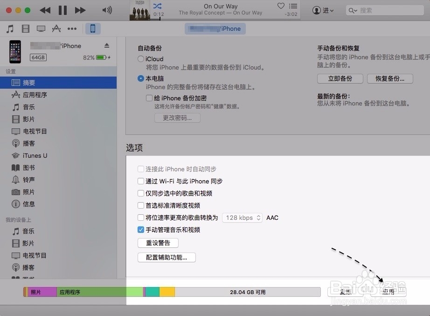The height and width of the screenshot is (316, 430).
Task: Click the volume speaker icon
Action: click(x=107, y=10)
